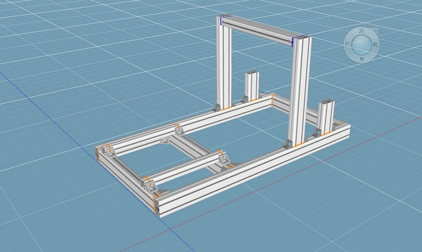Click the fit-to-view icon atop the navigation wheel

pyautogui.click(x=361, y=31)
